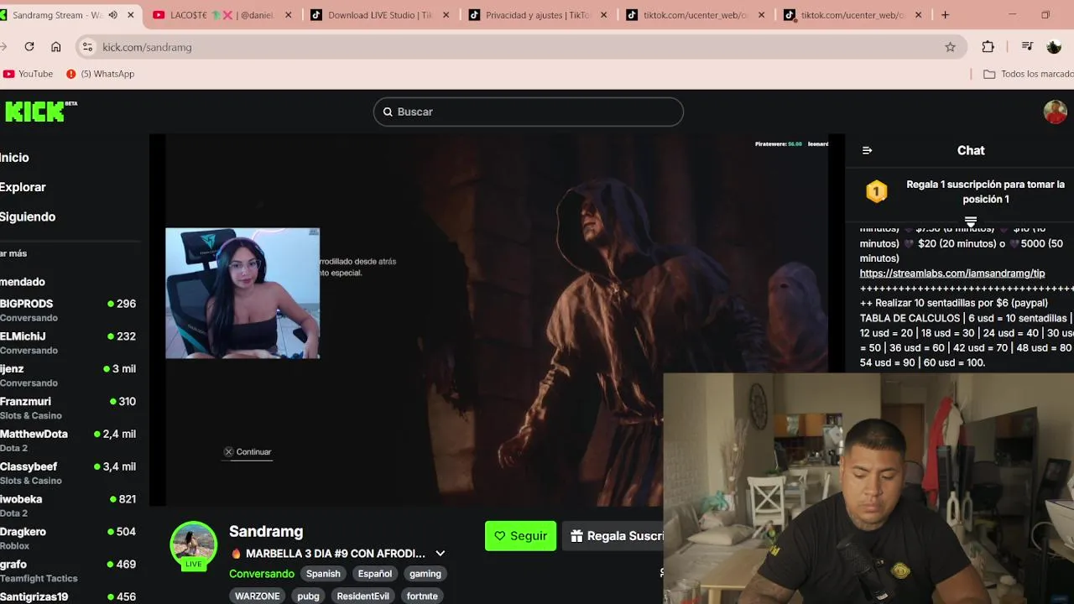Close the Sandramg Stream tab
The image size is (1074, 604).
click(130, 15)
